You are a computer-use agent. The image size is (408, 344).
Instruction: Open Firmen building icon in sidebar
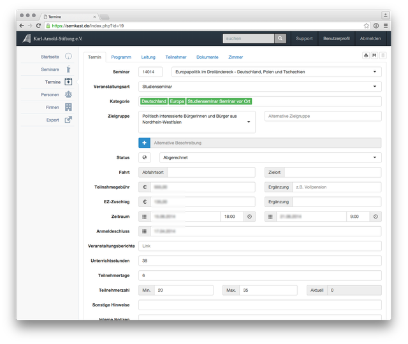[x=68, y=107]
